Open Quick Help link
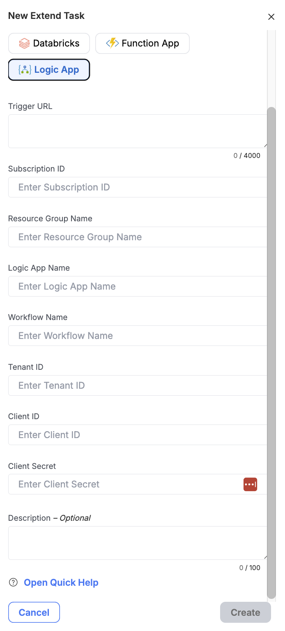 (61, 582)
